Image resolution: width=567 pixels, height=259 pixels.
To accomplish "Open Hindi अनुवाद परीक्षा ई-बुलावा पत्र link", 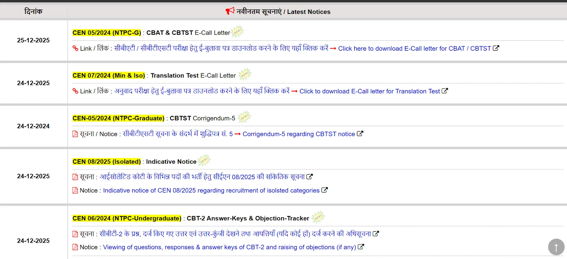I will coord(202,91).
